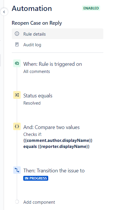The height and width of the screenshot is (210, 126).
Task: Open the 'And: Compare two values' condition
Action: 51,127
